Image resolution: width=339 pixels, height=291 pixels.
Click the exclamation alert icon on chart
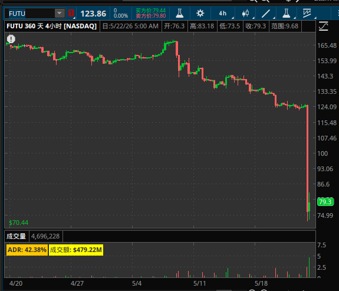pos(11,39)
